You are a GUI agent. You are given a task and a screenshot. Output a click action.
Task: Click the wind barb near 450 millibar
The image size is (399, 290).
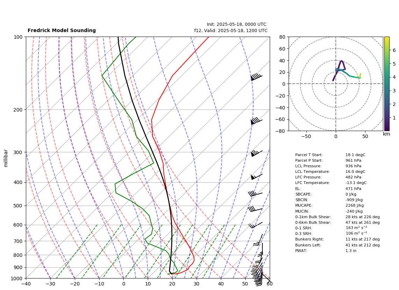click(x=255, y=193)
